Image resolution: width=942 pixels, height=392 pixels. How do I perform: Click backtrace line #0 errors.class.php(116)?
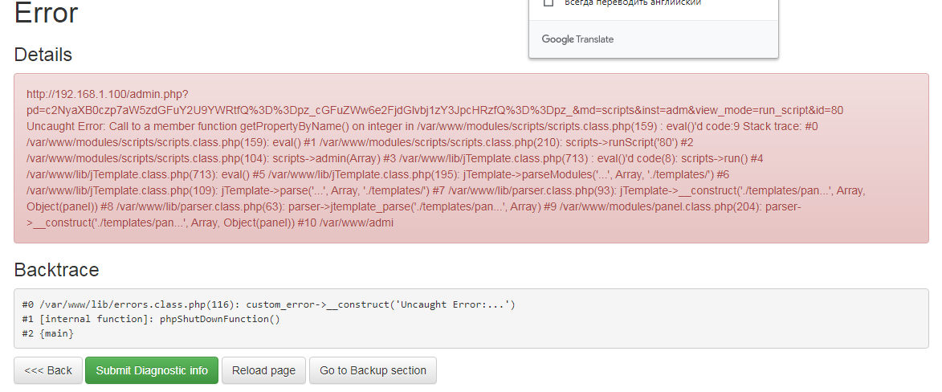269,304
